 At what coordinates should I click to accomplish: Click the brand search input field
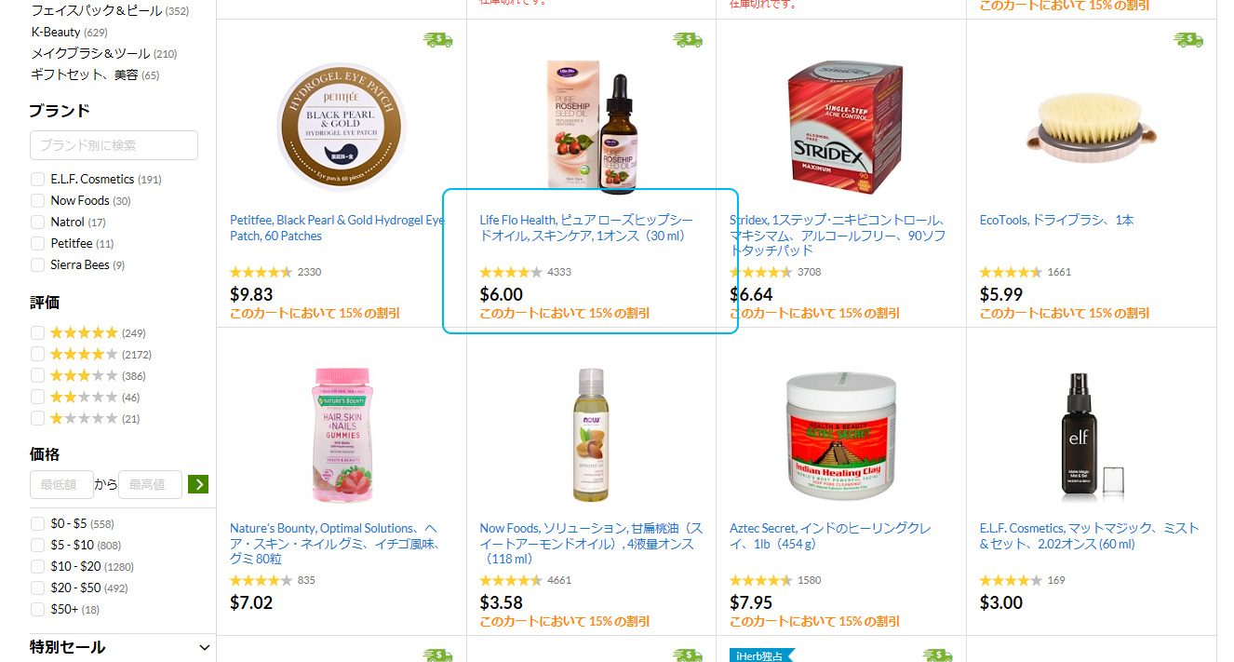point(114,145)
